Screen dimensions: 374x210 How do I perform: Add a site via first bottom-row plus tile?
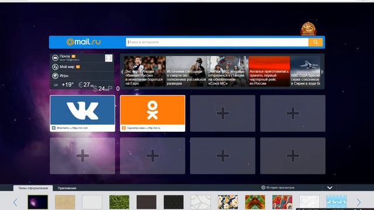pyautogui.click(x=82, y=156)
